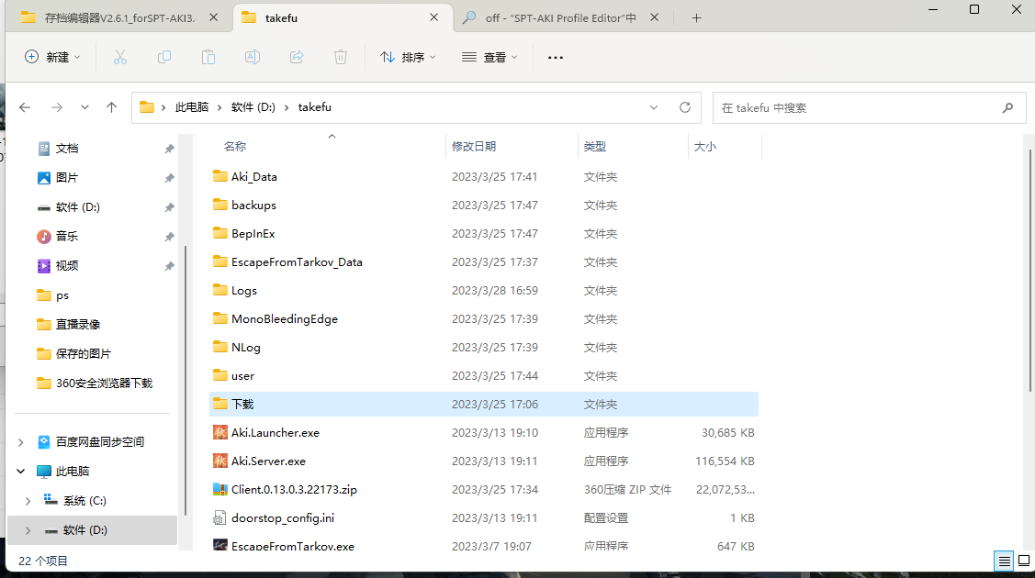Refresh the takefu folder view
Image resolution: width=1035 pixels, height=578 pixels.
pyautogui.click(x=685, y=107)
